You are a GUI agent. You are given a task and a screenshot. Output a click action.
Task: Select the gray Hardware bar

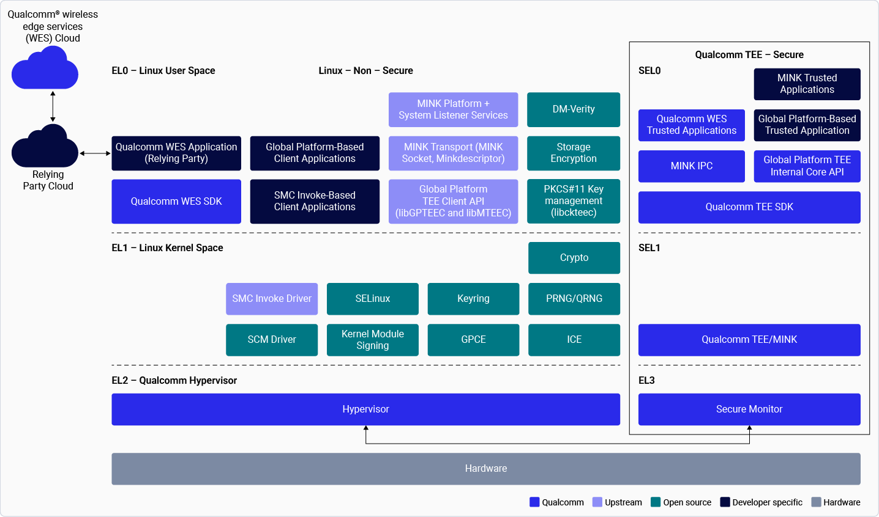486,469
